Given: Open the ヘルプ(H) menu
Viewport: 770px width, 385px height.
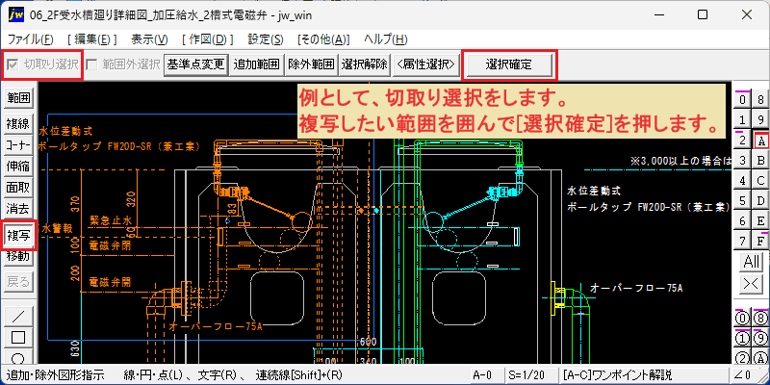Looking at the screenshot, I should [x=386, y=39].
